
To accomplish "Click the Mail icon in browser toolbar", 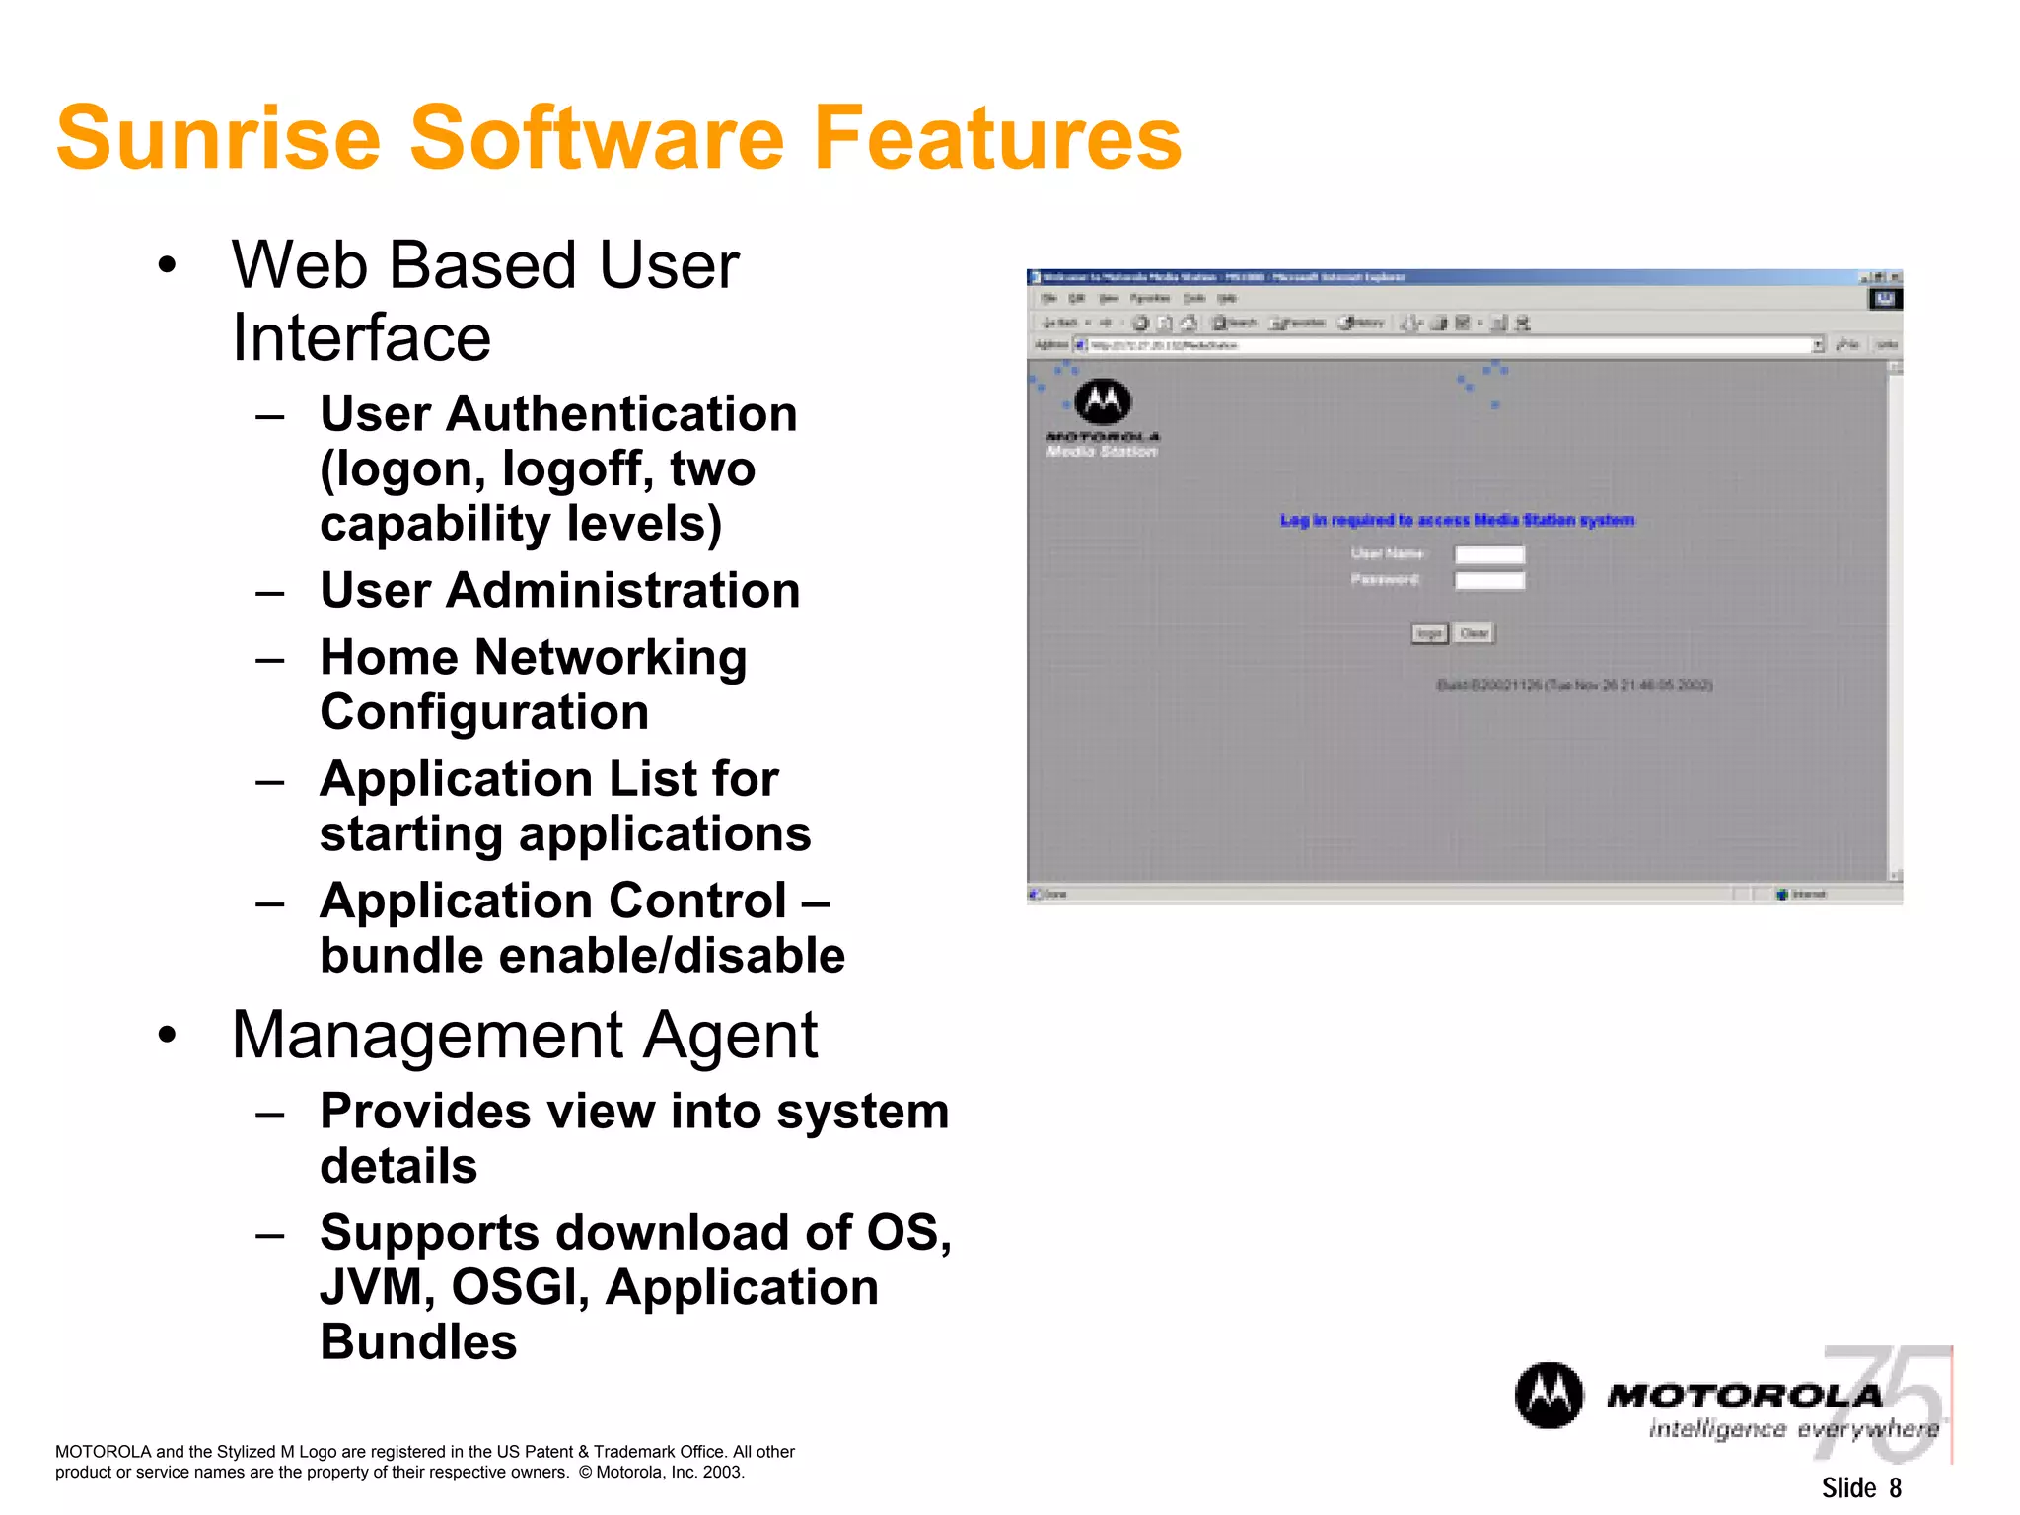I will [x=1411, y=323].
